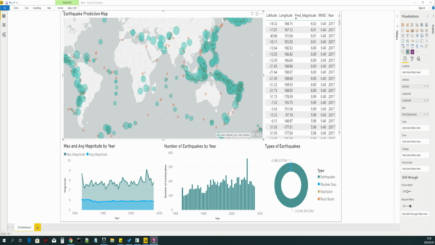This screenshot has height=245, width=435.
Task: Open the Home ribbon tab
Action: [x=16, y=8]
